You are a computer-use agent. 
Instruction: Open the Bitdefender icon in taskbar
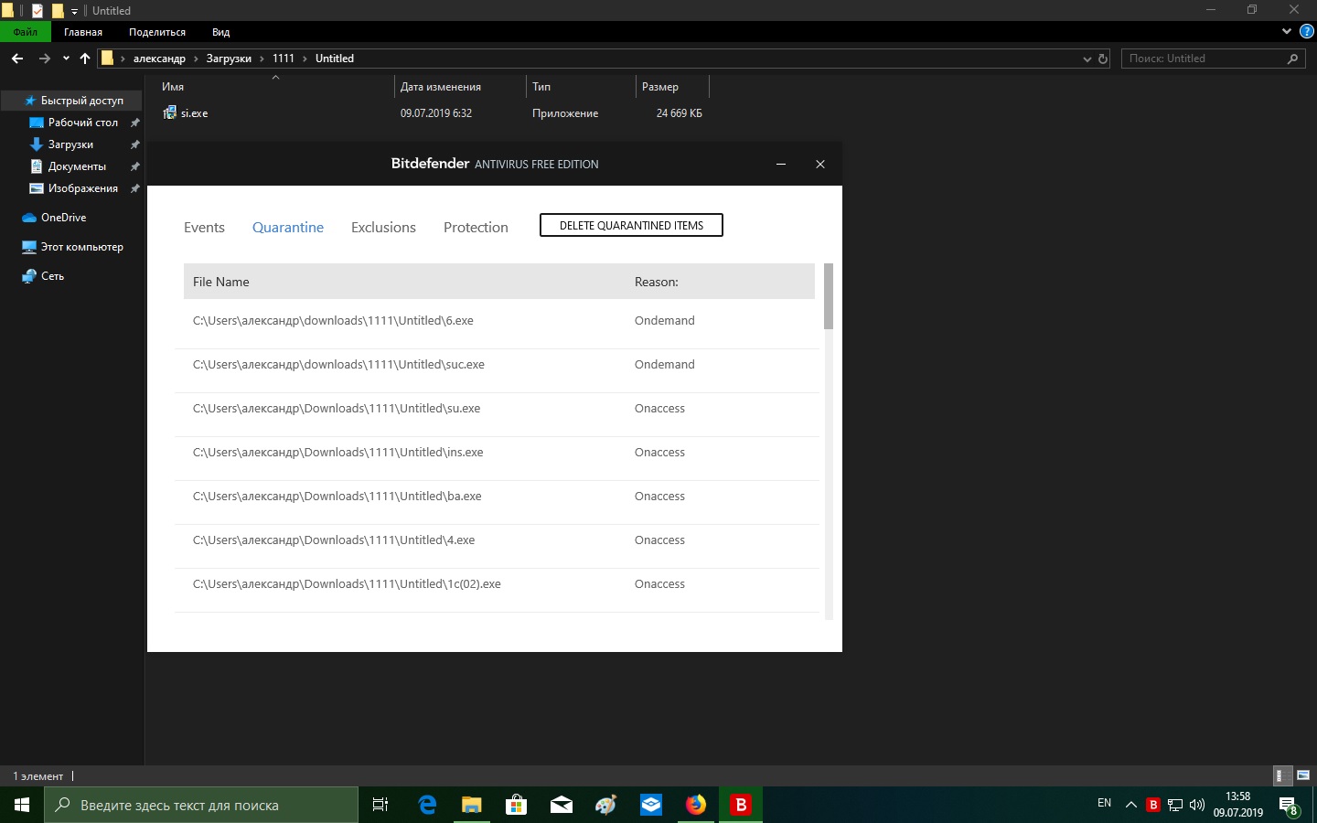click(741, 805)
